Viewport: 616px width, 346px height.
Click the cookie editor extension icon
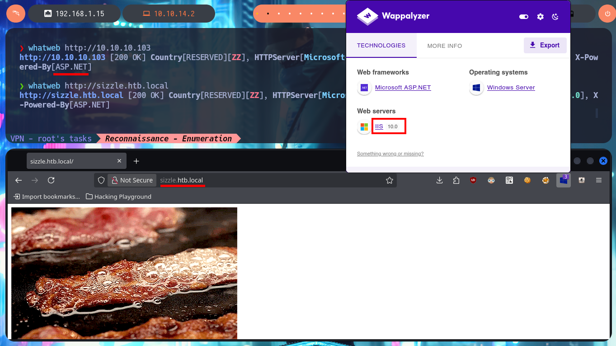pyautogui.click(x=527, y=180)
